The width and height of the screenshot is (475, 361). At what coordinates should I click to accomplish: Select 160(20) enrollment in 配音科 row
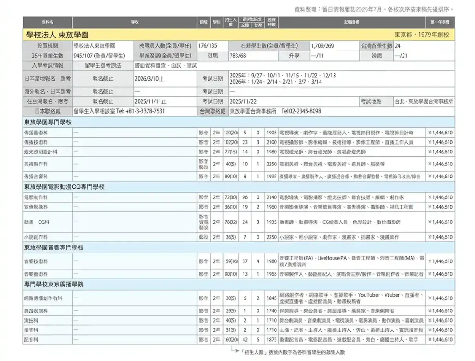coord(231,340)
